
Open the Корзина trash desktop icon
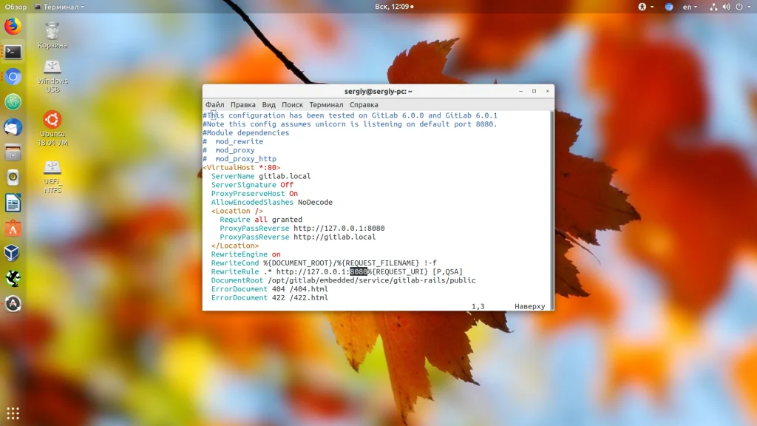52,35
